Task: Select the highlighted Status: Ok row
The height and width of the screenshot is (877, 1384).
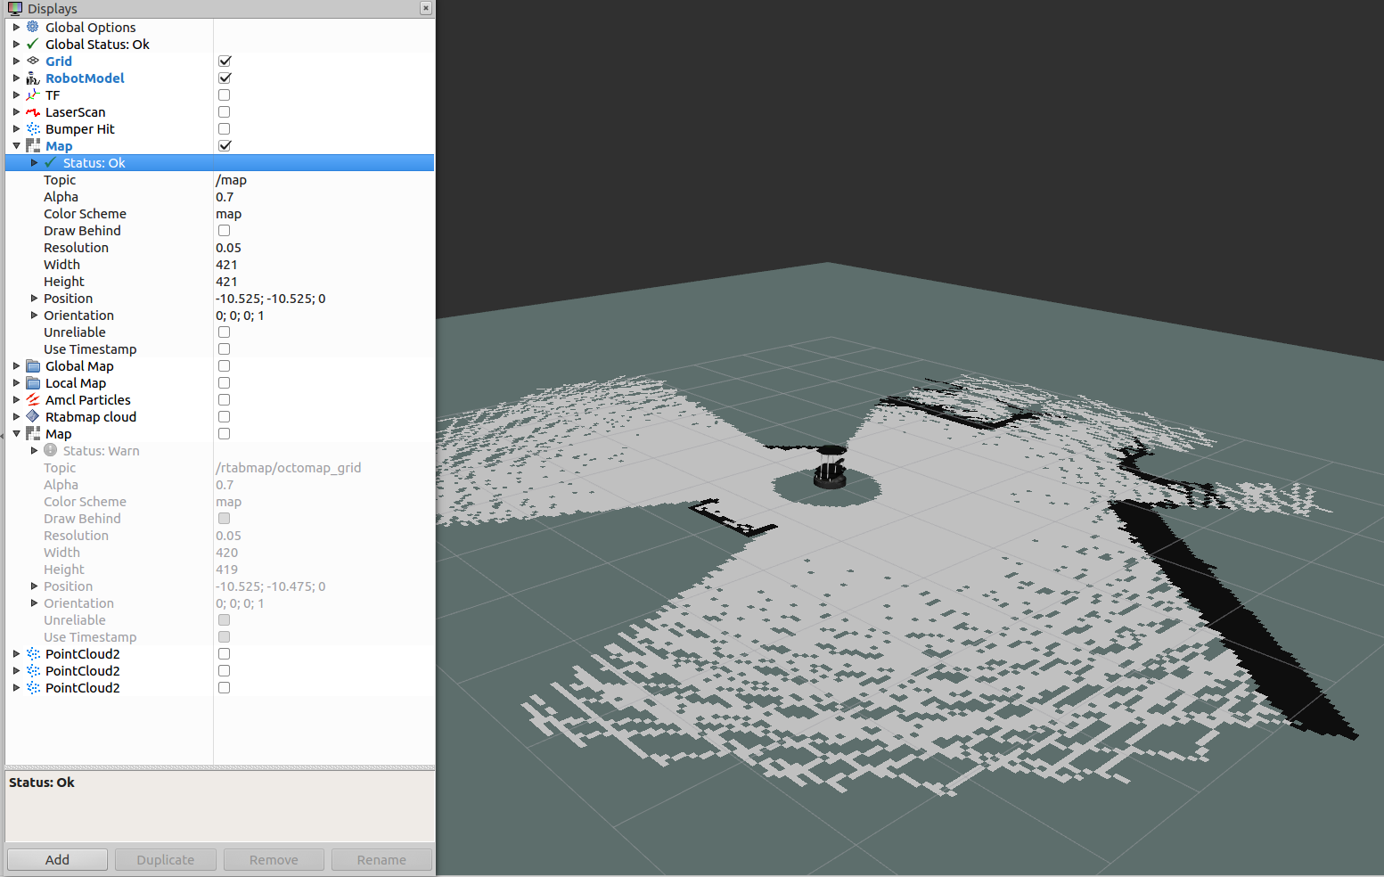Action: (x=94, y=162)
